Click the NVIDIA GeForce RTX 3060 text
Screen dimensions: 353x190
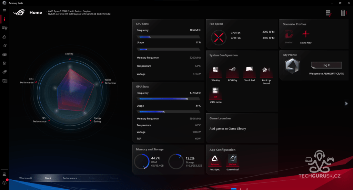(x=79, y=14)
